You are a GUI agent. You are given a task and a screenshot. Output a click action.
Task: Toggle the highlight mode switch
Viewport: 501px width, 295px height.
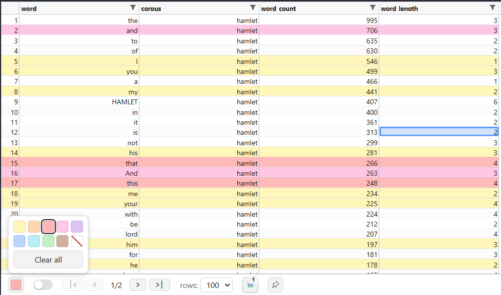coord(43,285)
